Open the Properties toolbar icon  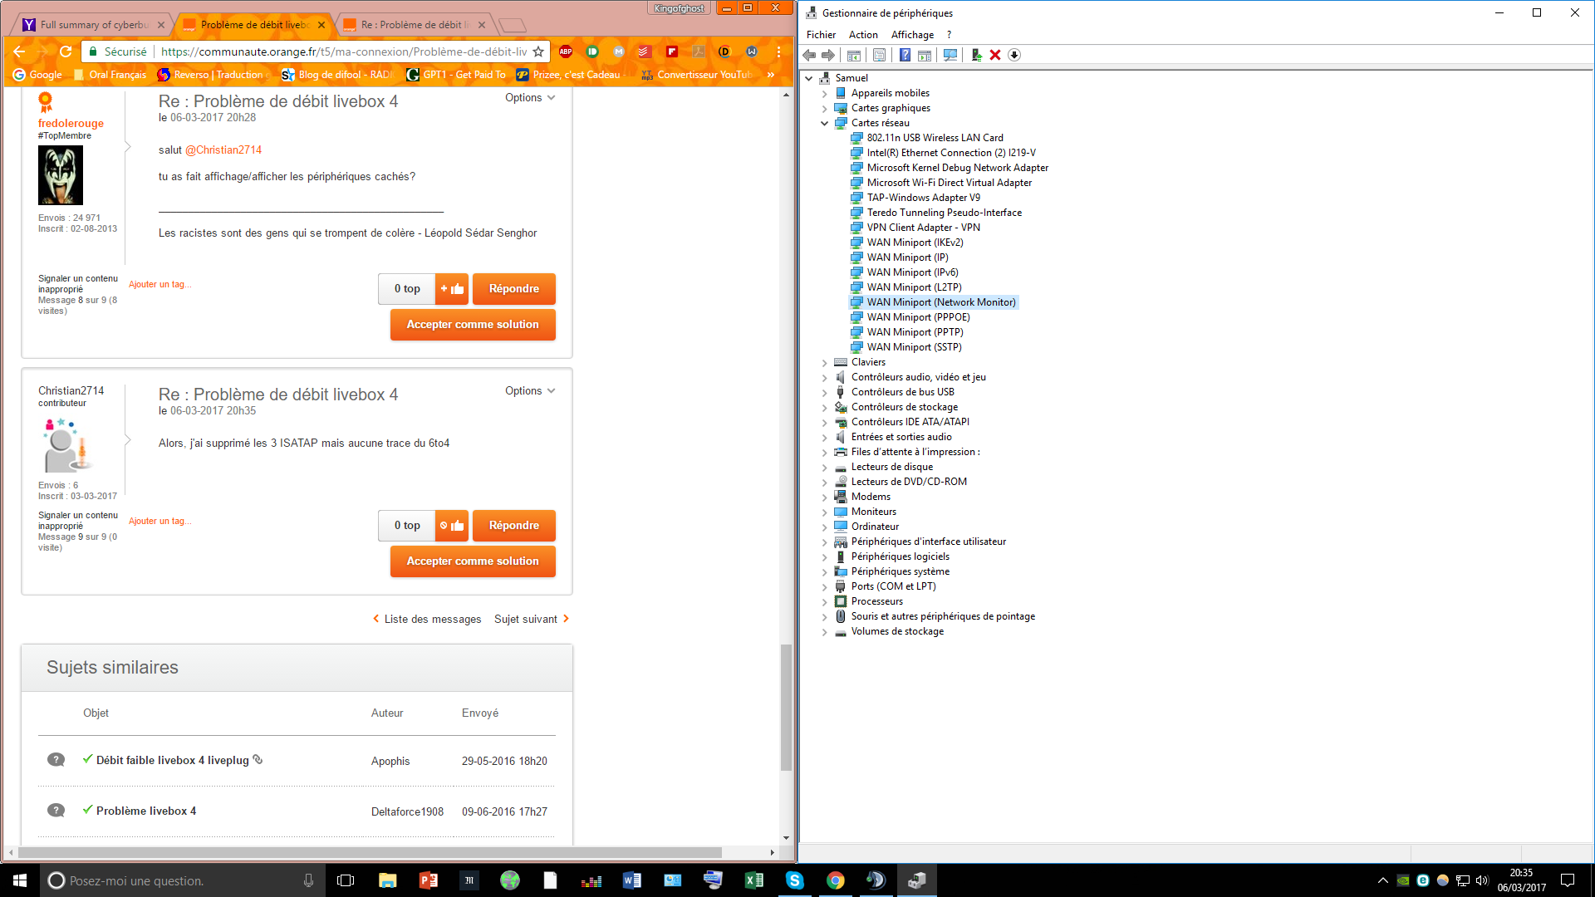click(879, 55)
